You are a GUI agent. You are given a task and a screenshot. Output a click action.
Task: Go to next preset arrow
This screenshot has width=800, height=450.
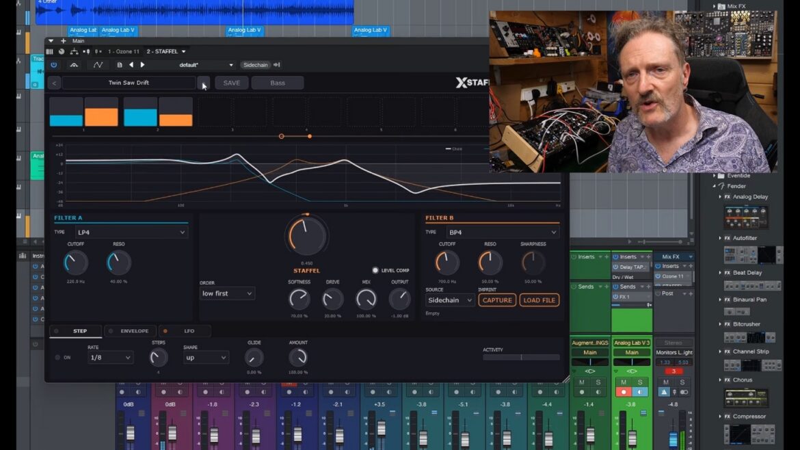[142, 65]
